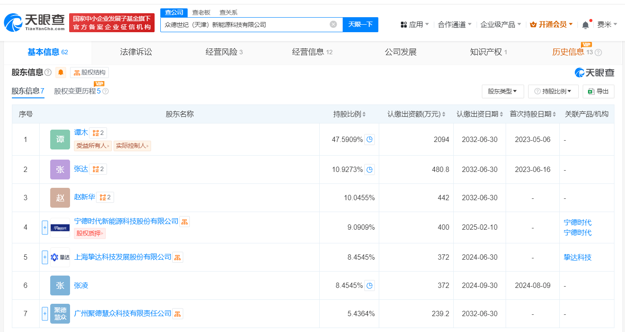The image size is (625, 332).
Task: Expand row 4 宁德时代 shareholder details
Action: 44,228
